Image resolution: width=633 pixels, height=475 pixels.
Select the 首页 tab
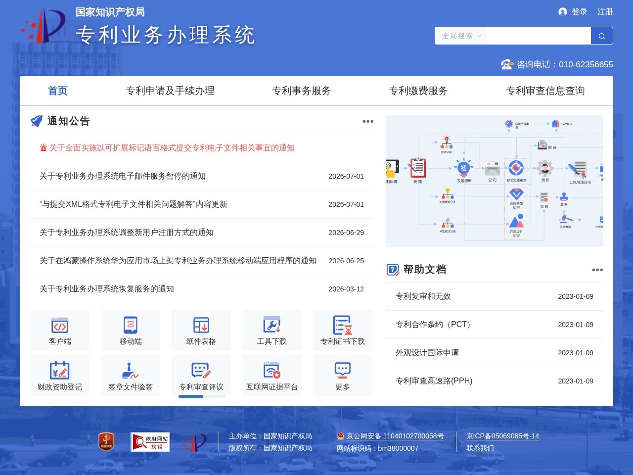[57, 91]
